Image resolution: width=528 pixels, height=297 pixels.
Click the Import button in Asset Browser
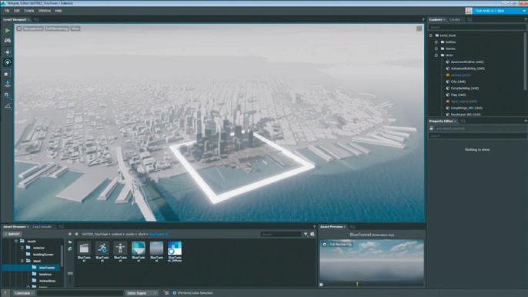[13, 234]
